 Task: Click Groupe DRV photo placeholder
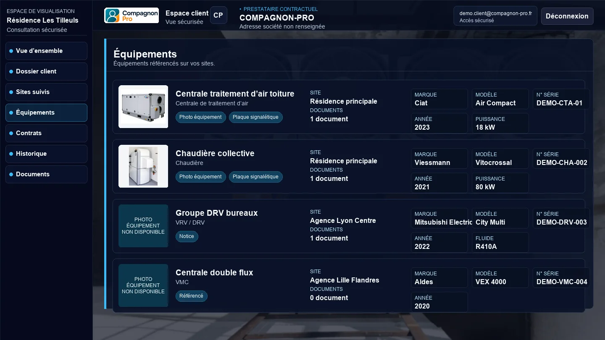click(x=143, y=226)
